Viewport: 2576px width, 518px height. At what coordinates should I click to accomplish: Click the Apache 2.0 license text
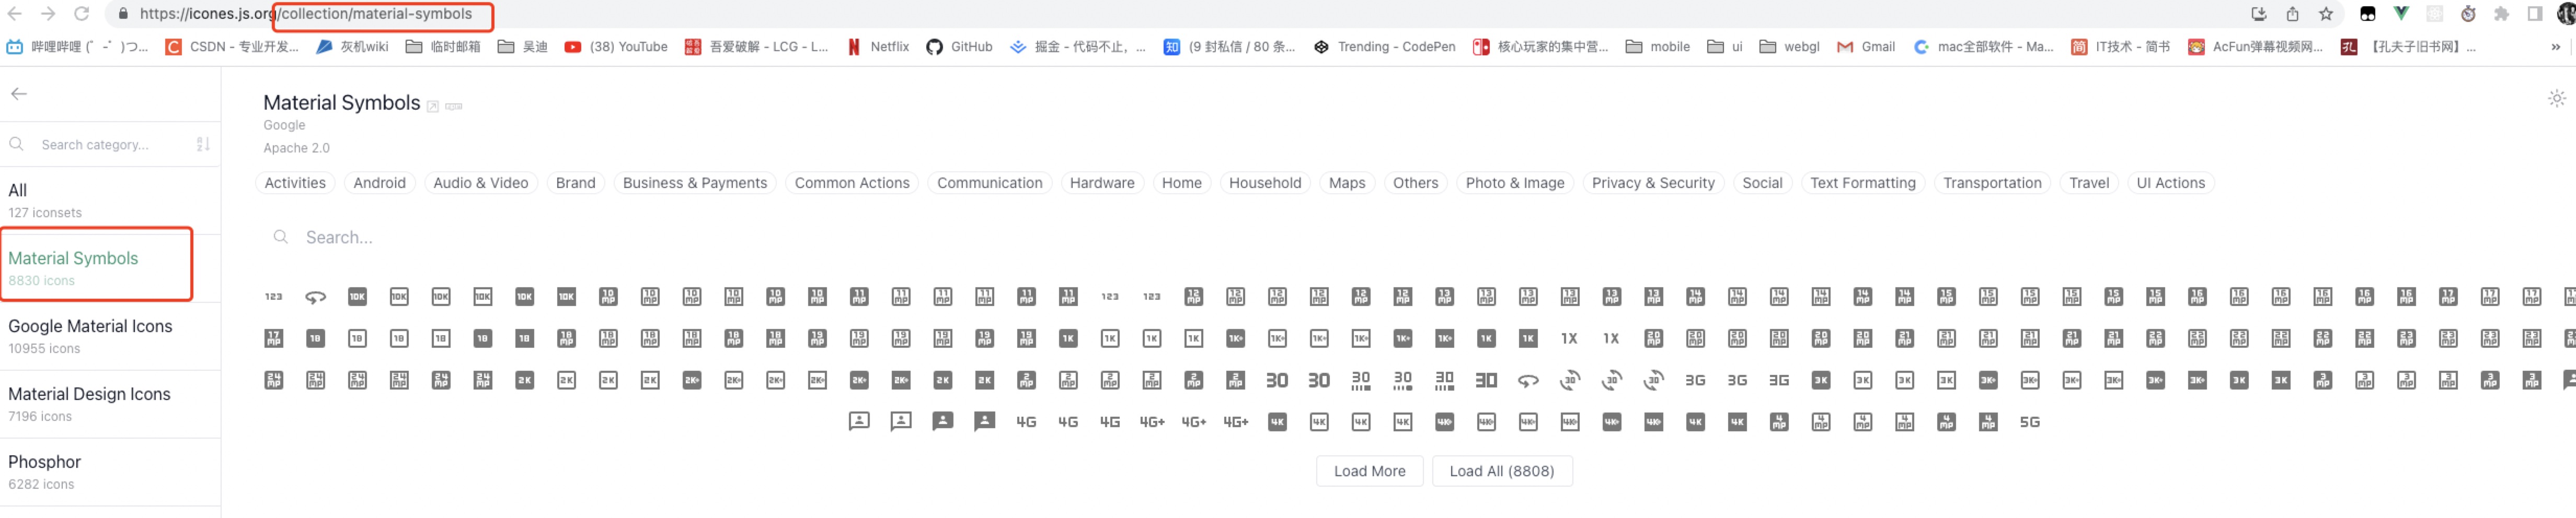click(296, 148)
